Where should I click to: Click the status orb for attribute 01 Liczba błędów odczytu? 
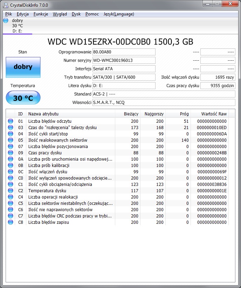click(x=11, y=121)
